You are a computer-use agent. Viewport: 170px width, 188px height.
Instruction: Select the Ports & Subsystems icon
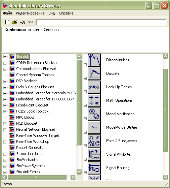point(94,141)
